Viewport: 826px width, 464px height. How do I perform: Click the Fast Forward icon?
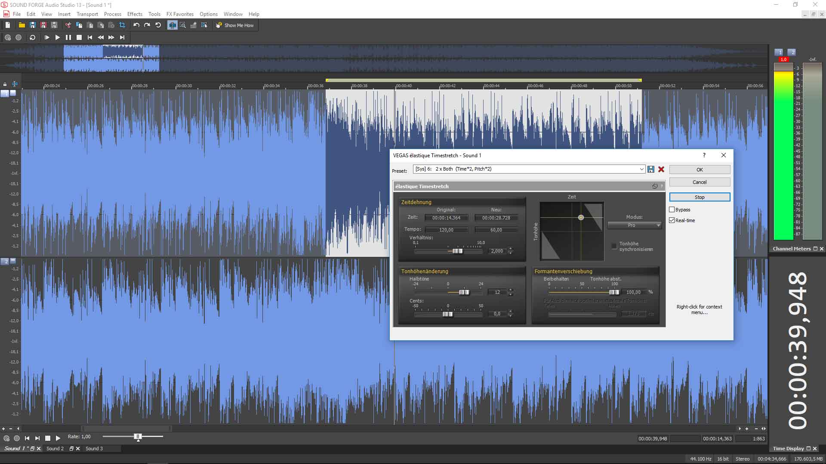tap(112, 37)
